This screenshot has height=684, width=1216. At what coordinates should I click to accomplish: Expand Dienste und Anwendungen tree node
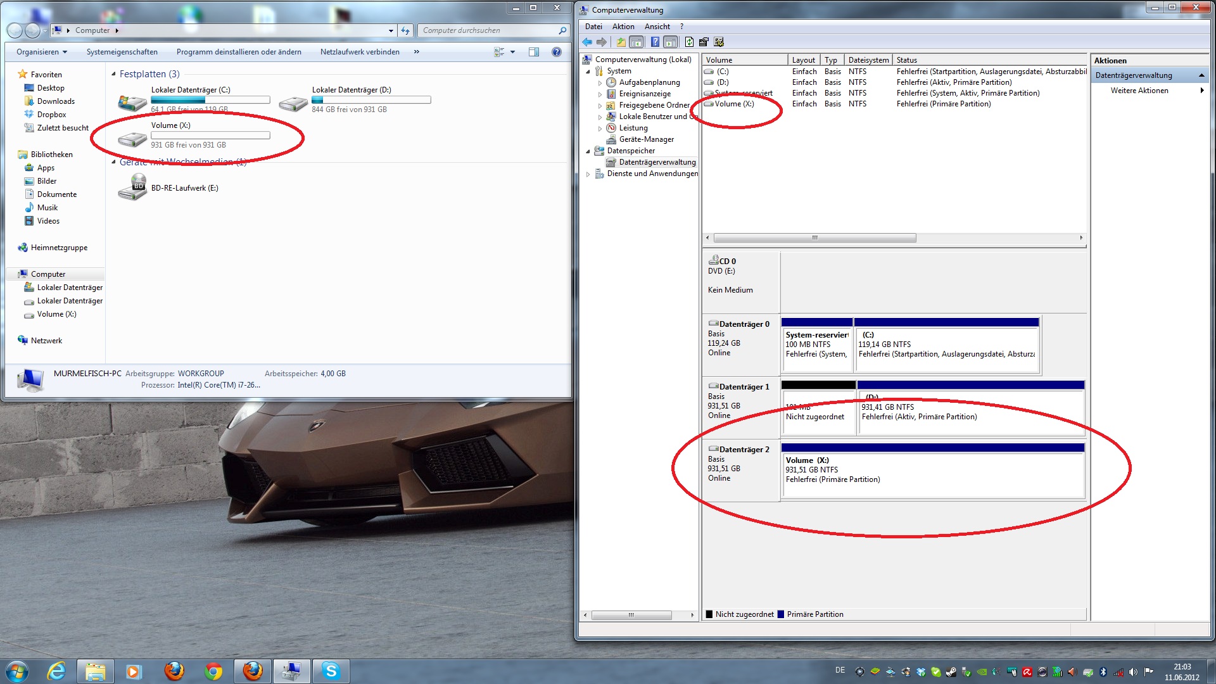click(x=588, y=174)
